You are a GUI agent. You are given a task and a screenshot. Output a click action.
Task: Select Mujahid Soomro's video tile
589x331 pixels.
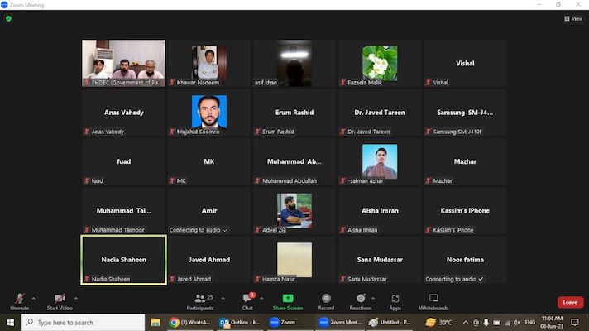(x=209, y=112)
